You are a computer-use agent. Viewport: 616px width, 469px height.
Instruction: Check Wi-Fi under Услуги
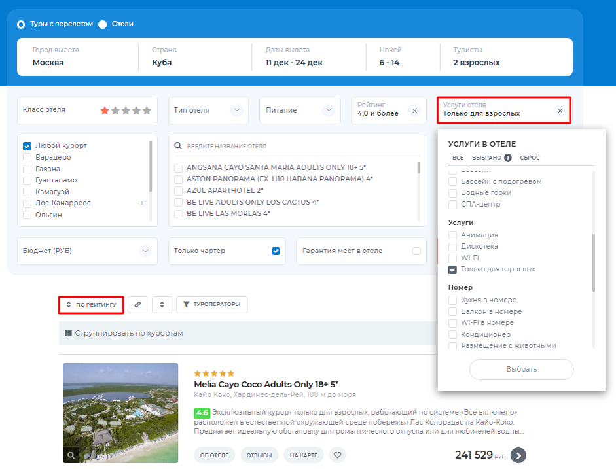(x=452, y=258)
